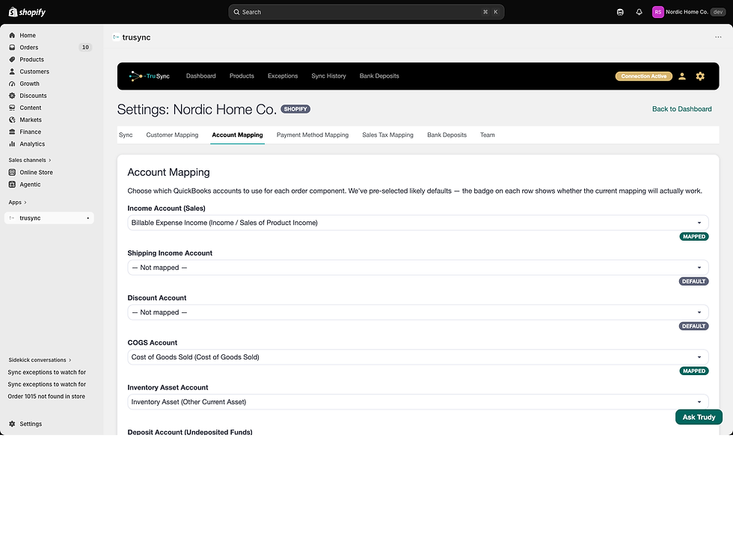Click the search magnifier icon
The height and width of the screenshot is (541, 733).
(236, 12)
